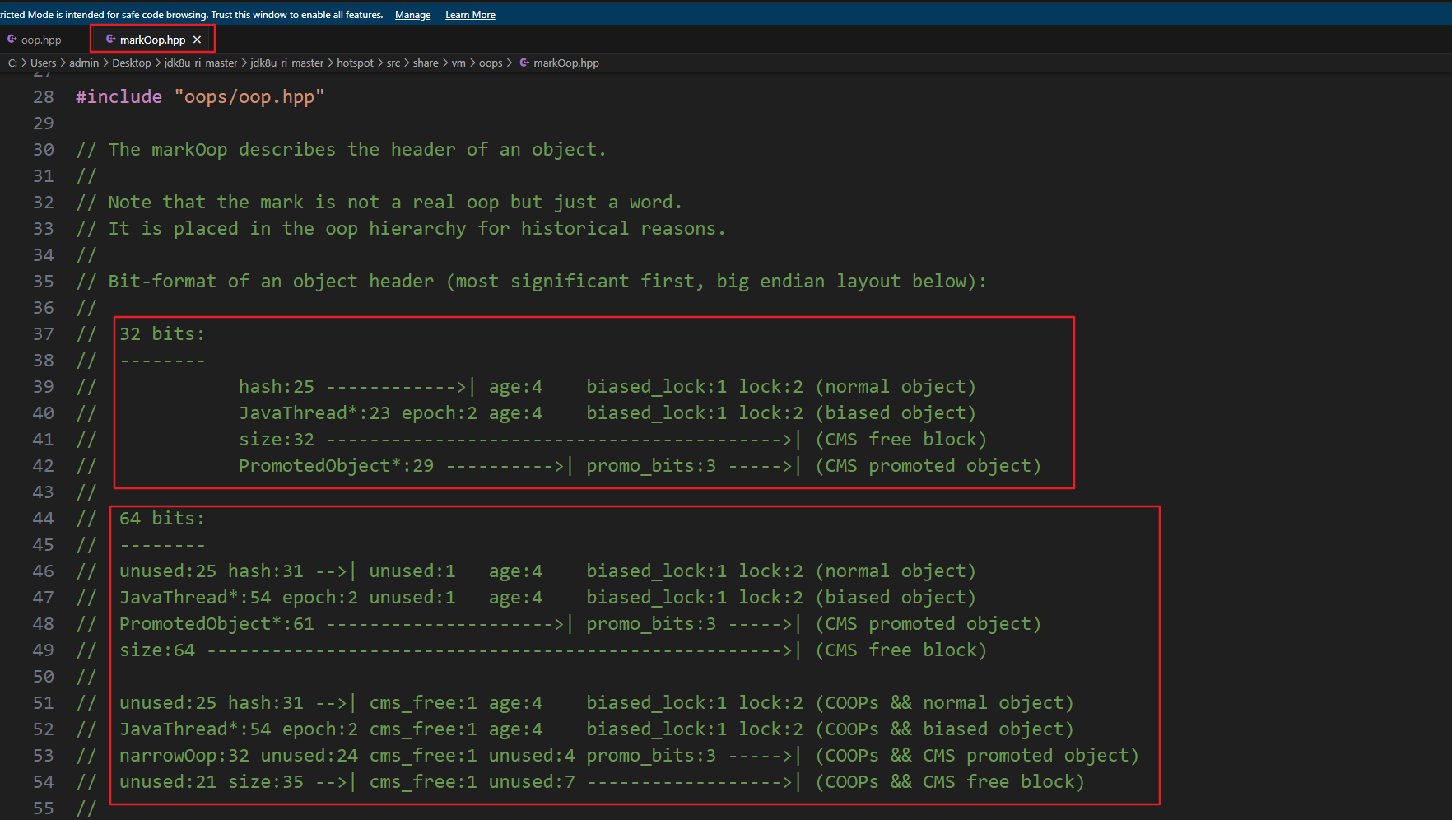Image resolution: width=1452 pixels, height=820 pixels.
Task: Open the share breadcrumb dropdown
Action: [425, 63]
